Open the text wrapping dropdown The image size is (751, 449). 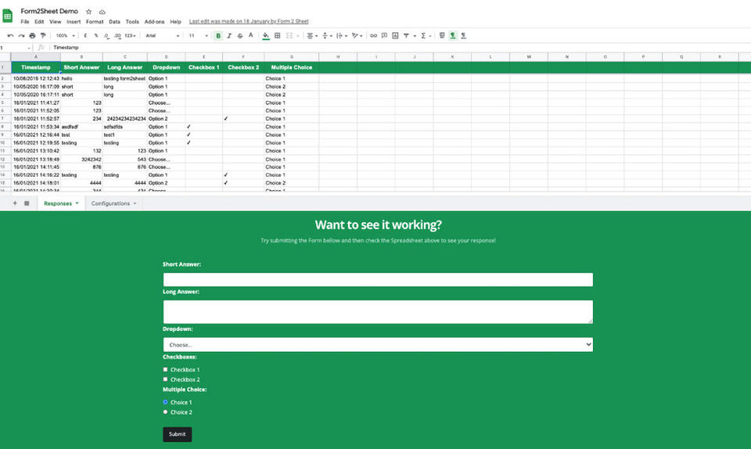[342, 36]
